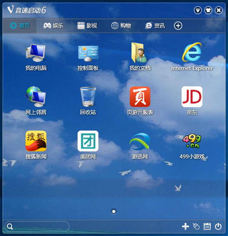
Task: Open the skin shirt icon in title bar
Action: (208, 10)
